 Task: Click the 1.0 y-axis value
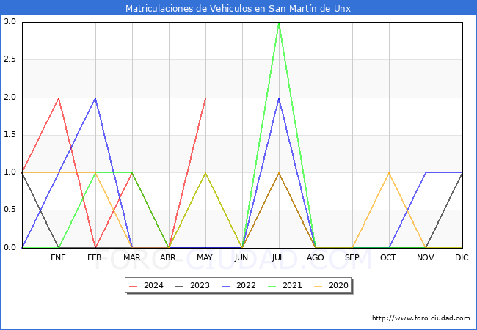tap(10, 172)
